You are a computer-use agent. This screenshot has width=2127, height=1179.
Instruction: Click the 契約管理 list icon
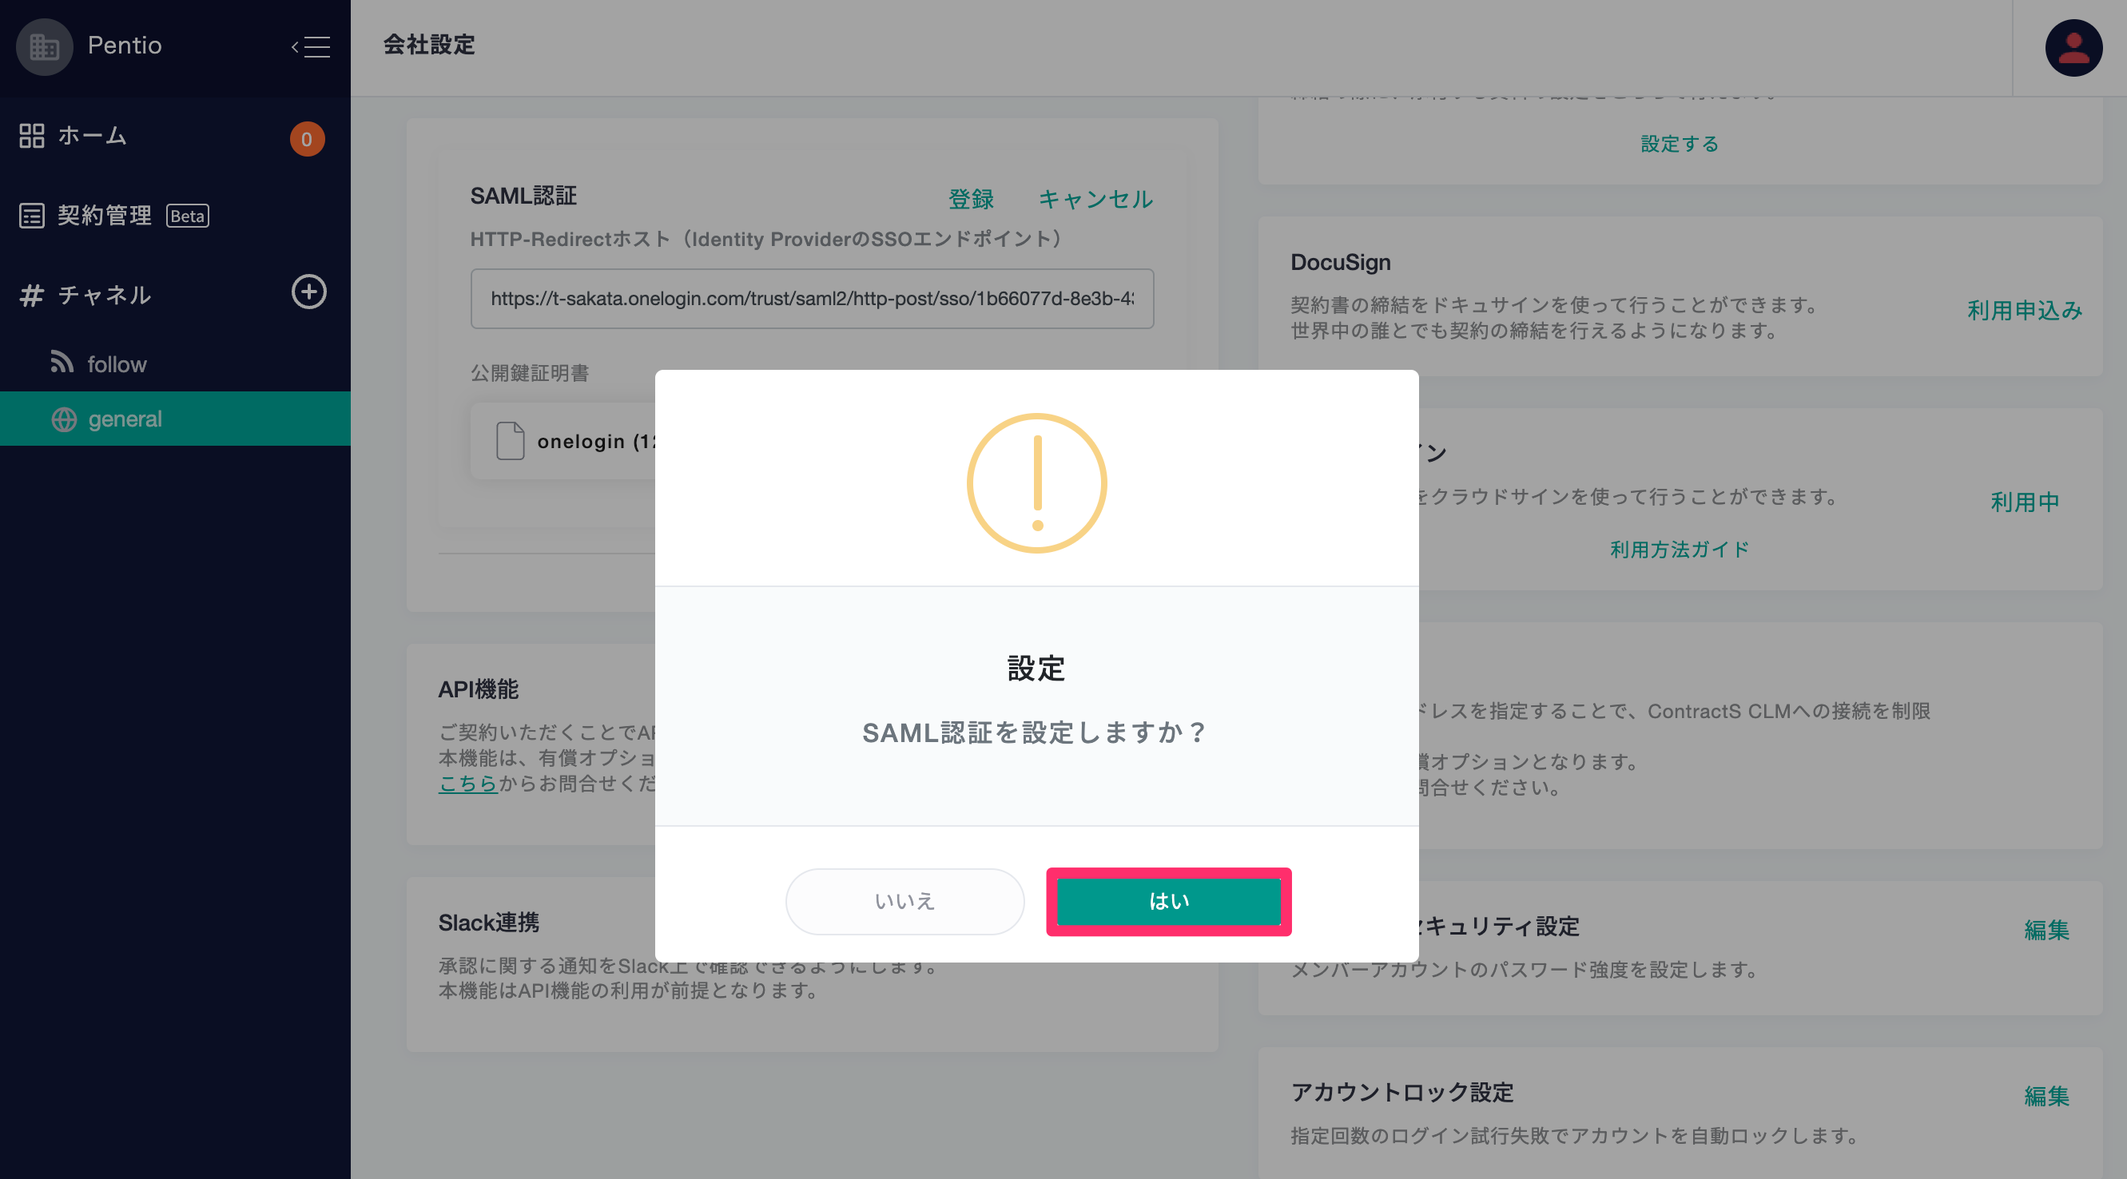(31, 216)
